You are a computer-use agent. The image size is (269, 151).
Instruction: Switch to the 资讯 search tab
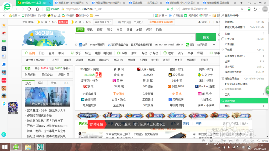[x=90, y=30]
